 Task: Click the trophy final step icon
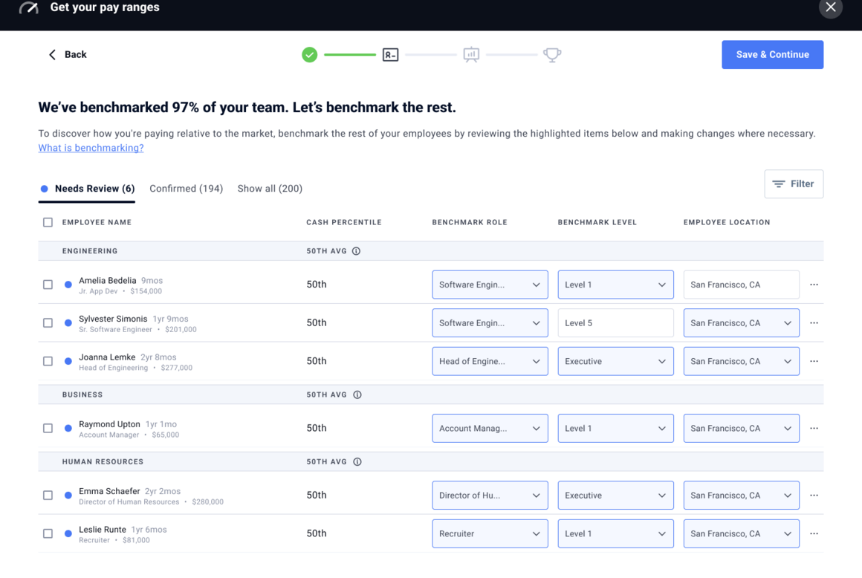click(x=552, y=55)
